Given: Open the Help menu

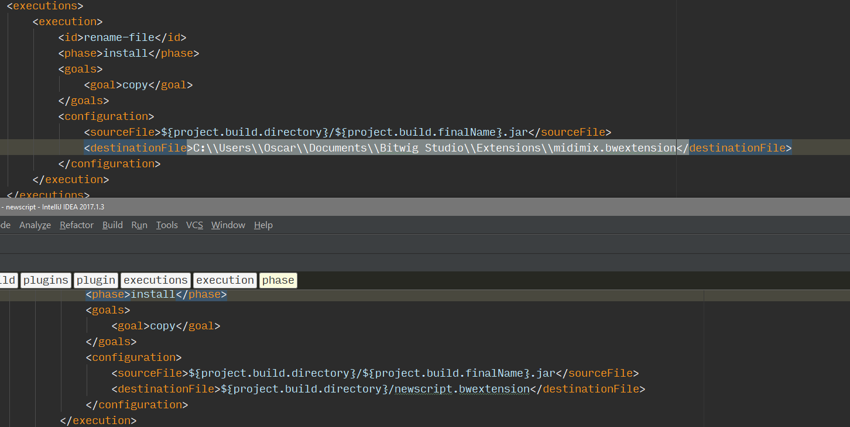Looking at the screenshot, I should point(263,225).
